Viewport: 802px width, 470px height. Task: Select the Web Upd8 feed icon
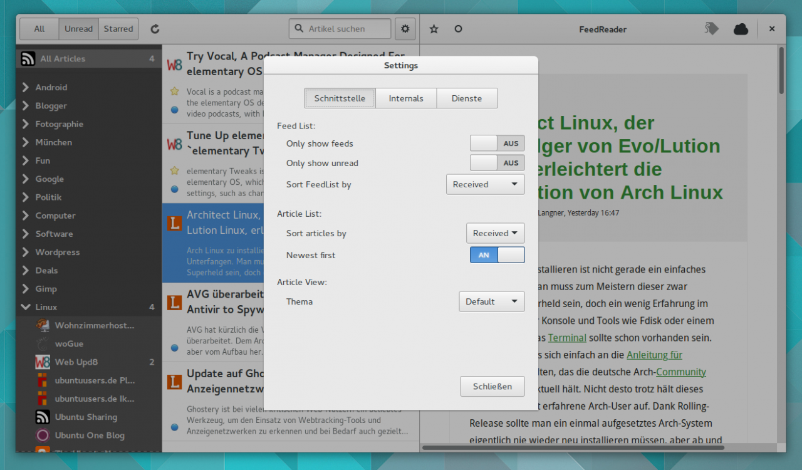point(43,362)
